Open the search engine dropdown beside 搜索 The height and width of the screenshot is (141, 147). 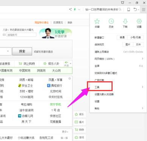(x=8, y=51)
